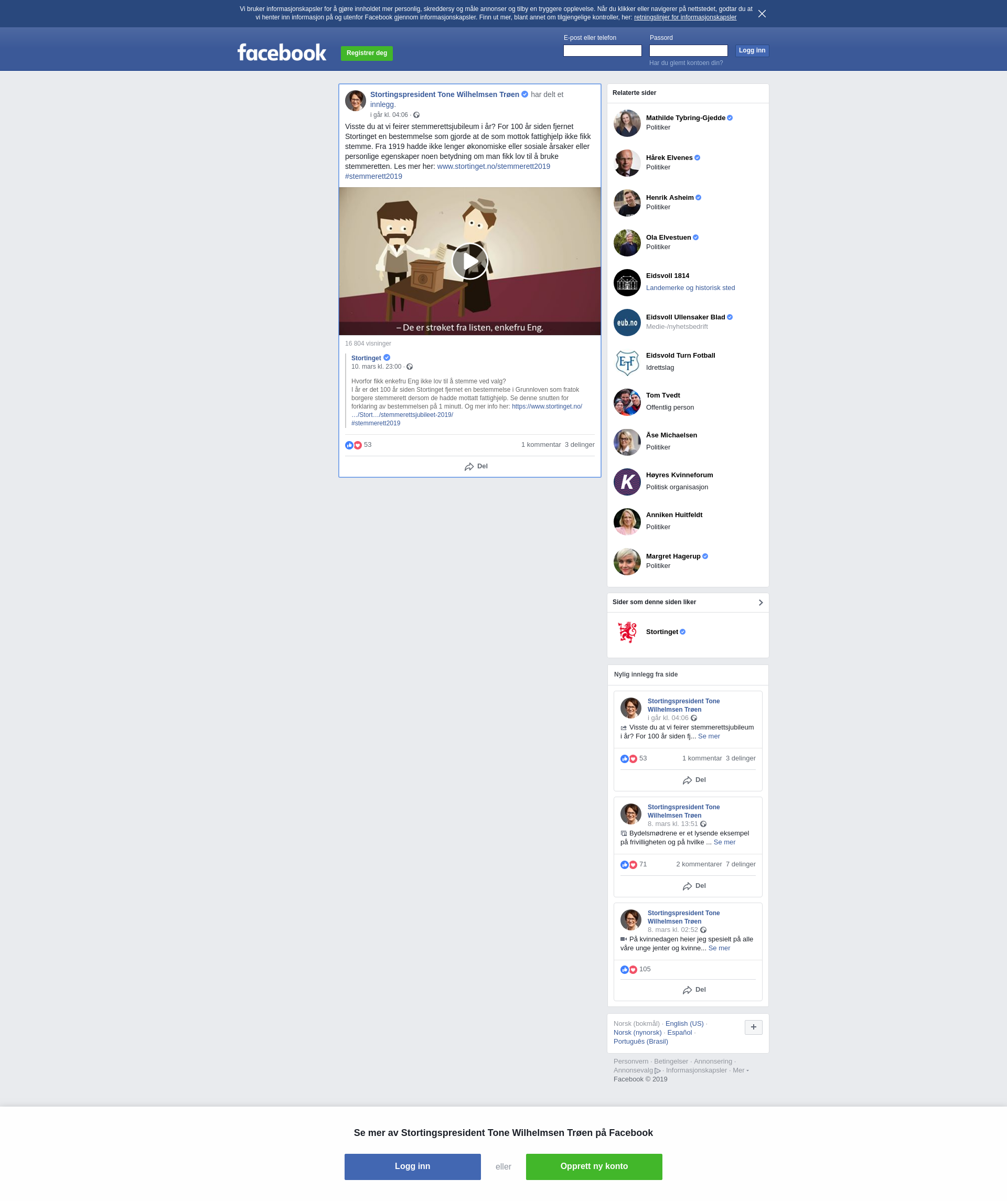Click the large blue Logg inn button
Viewport: 1007px width, 1201px height.
[412, 1167]
